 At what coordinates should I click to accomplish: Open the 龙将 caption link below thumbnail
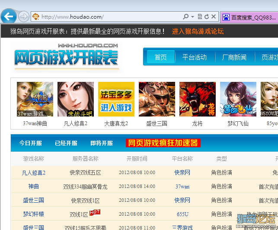pos(197,123)
